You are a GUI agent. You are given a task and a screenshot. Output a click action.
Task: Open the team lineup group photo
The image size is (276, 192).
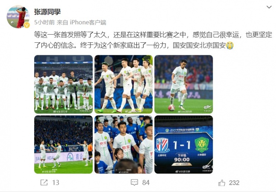click(x=63, y=84)
